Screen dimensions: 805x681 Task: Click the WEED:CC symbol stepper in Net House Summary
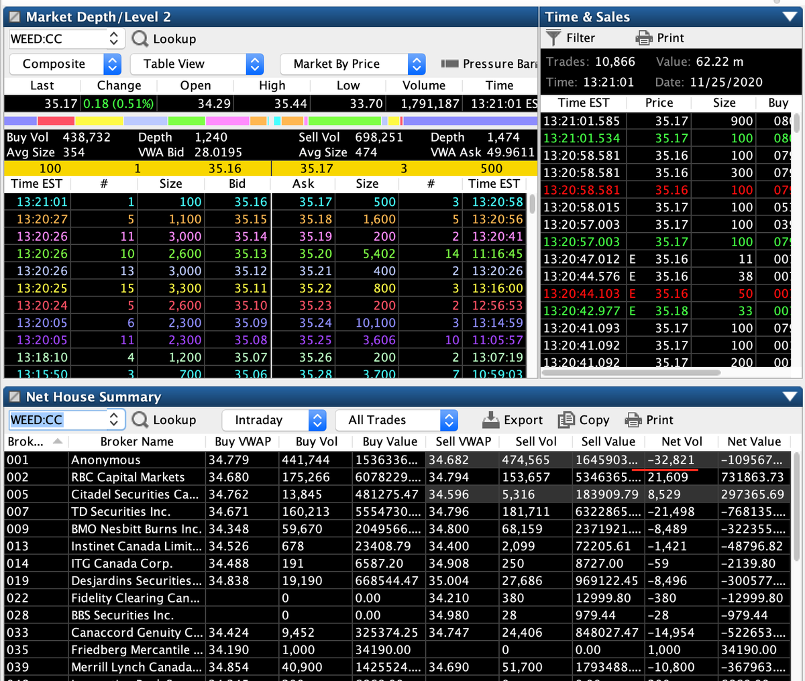pos(113,420)
